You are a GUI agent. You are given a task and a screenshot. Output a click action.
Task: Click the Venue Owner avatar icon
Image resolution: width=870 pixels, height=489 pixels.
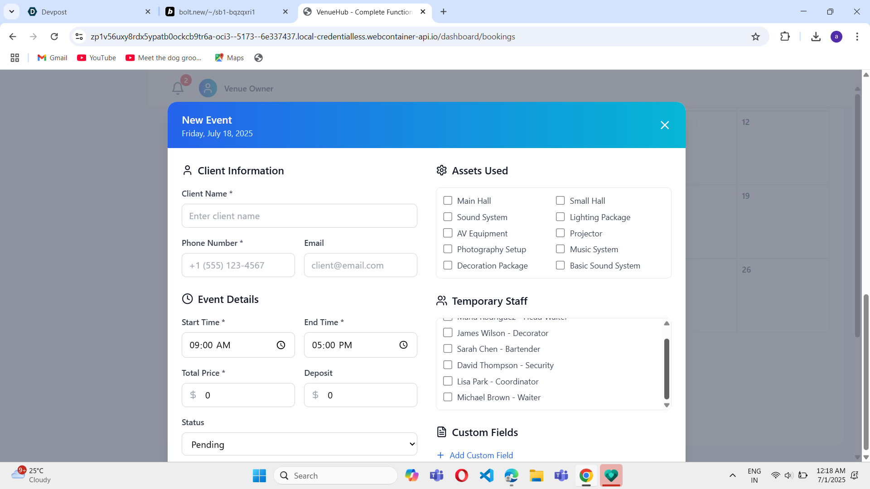click(x=208, y=88)
